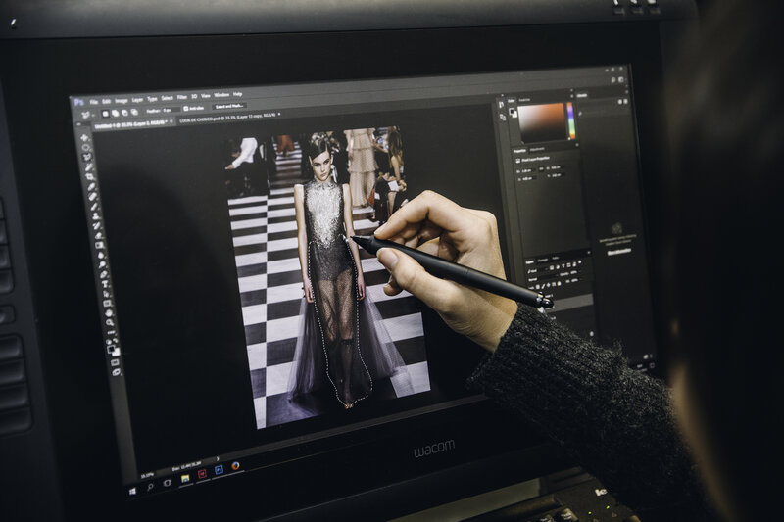This screenshot has width=784, height=522.
Task: Select the History Brush tool
Action: pos(97,226)
